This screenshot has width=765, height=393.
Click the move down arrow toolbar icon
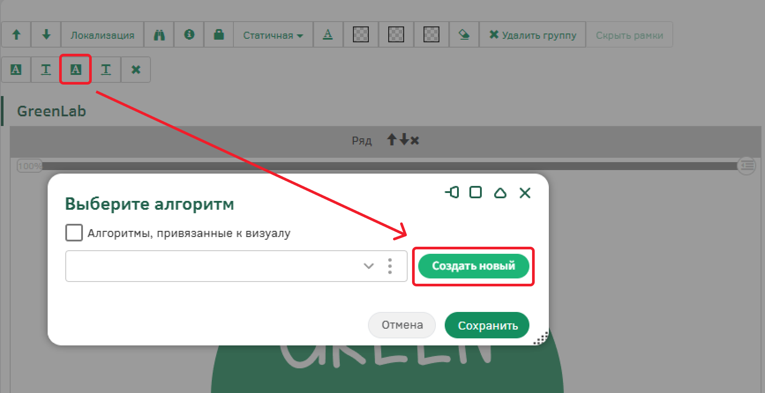point(46,34)
